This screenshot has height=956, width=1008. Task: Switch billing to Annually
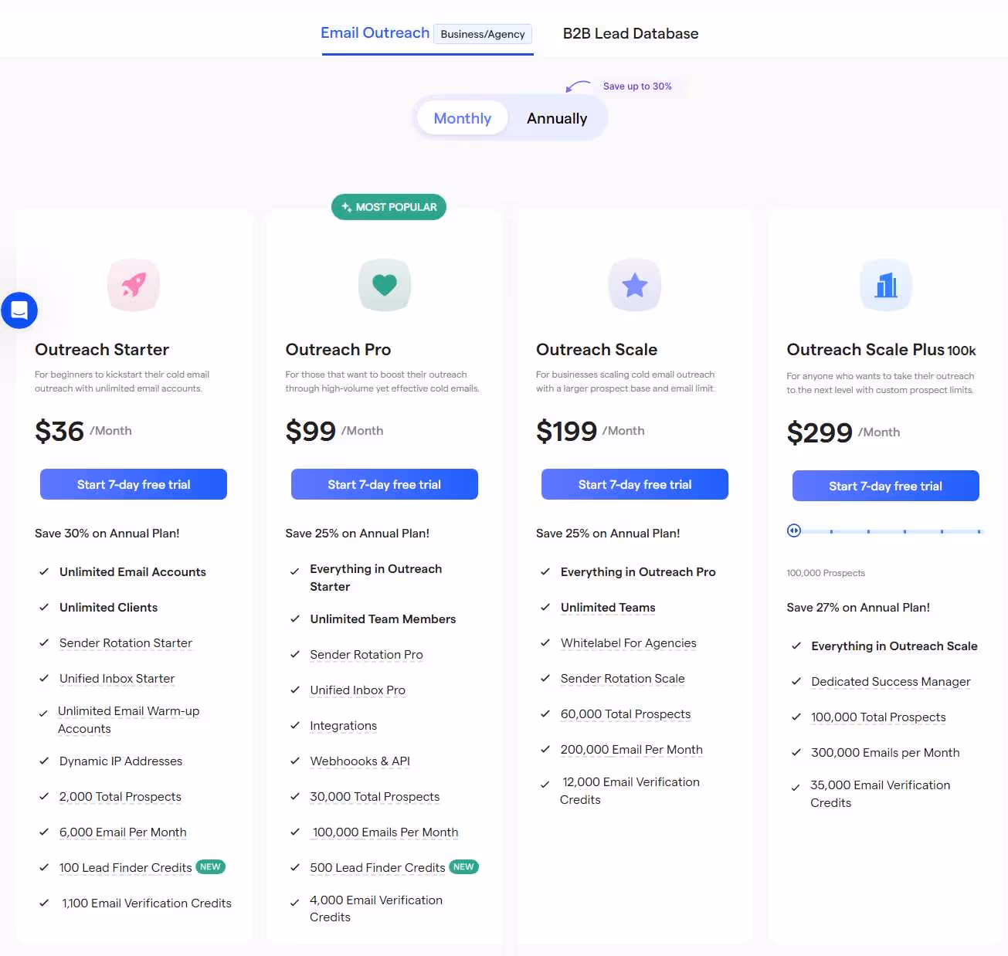pos(556,117)
